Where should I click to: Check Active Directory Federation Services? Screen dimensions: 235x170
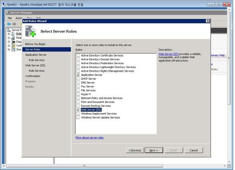pos(78,63)
